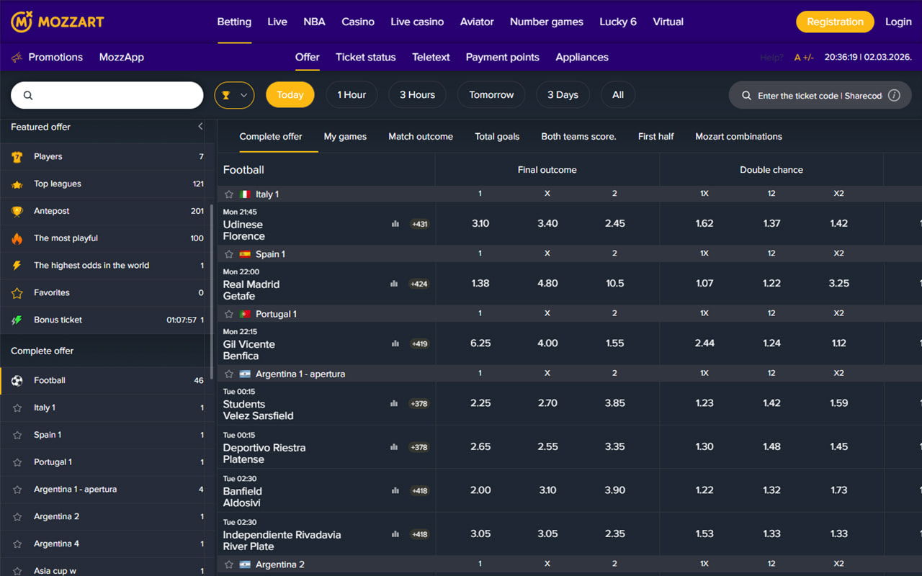Select the First half tab
This screenshot has width=922, height=576.
[656, 136]
